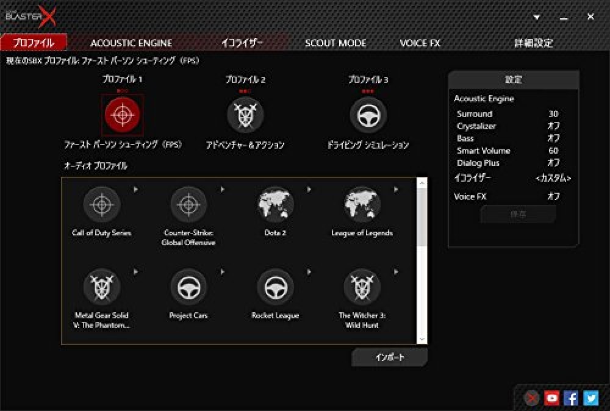The height and width of the screenshot is (411, 610).
Task: Expand arrow next to Call of Duty Series
Action: pyautogui.click(x=136, y=190)
